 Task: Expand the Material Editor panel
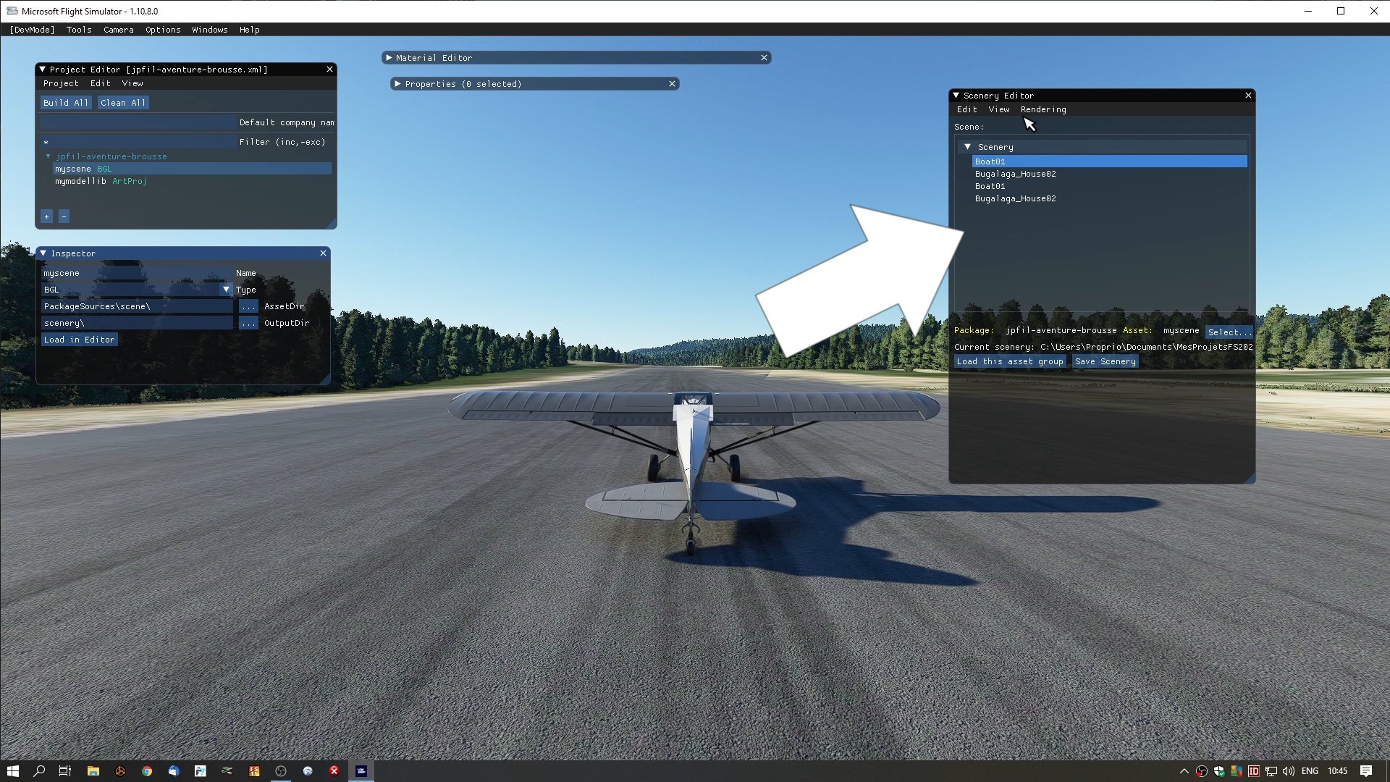click(389, 58)
